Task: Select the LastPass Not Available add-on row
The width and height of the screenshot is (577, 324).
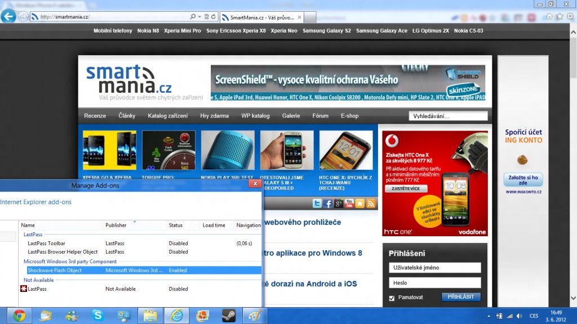Action: pyautogui.click(x=140, y=289)
